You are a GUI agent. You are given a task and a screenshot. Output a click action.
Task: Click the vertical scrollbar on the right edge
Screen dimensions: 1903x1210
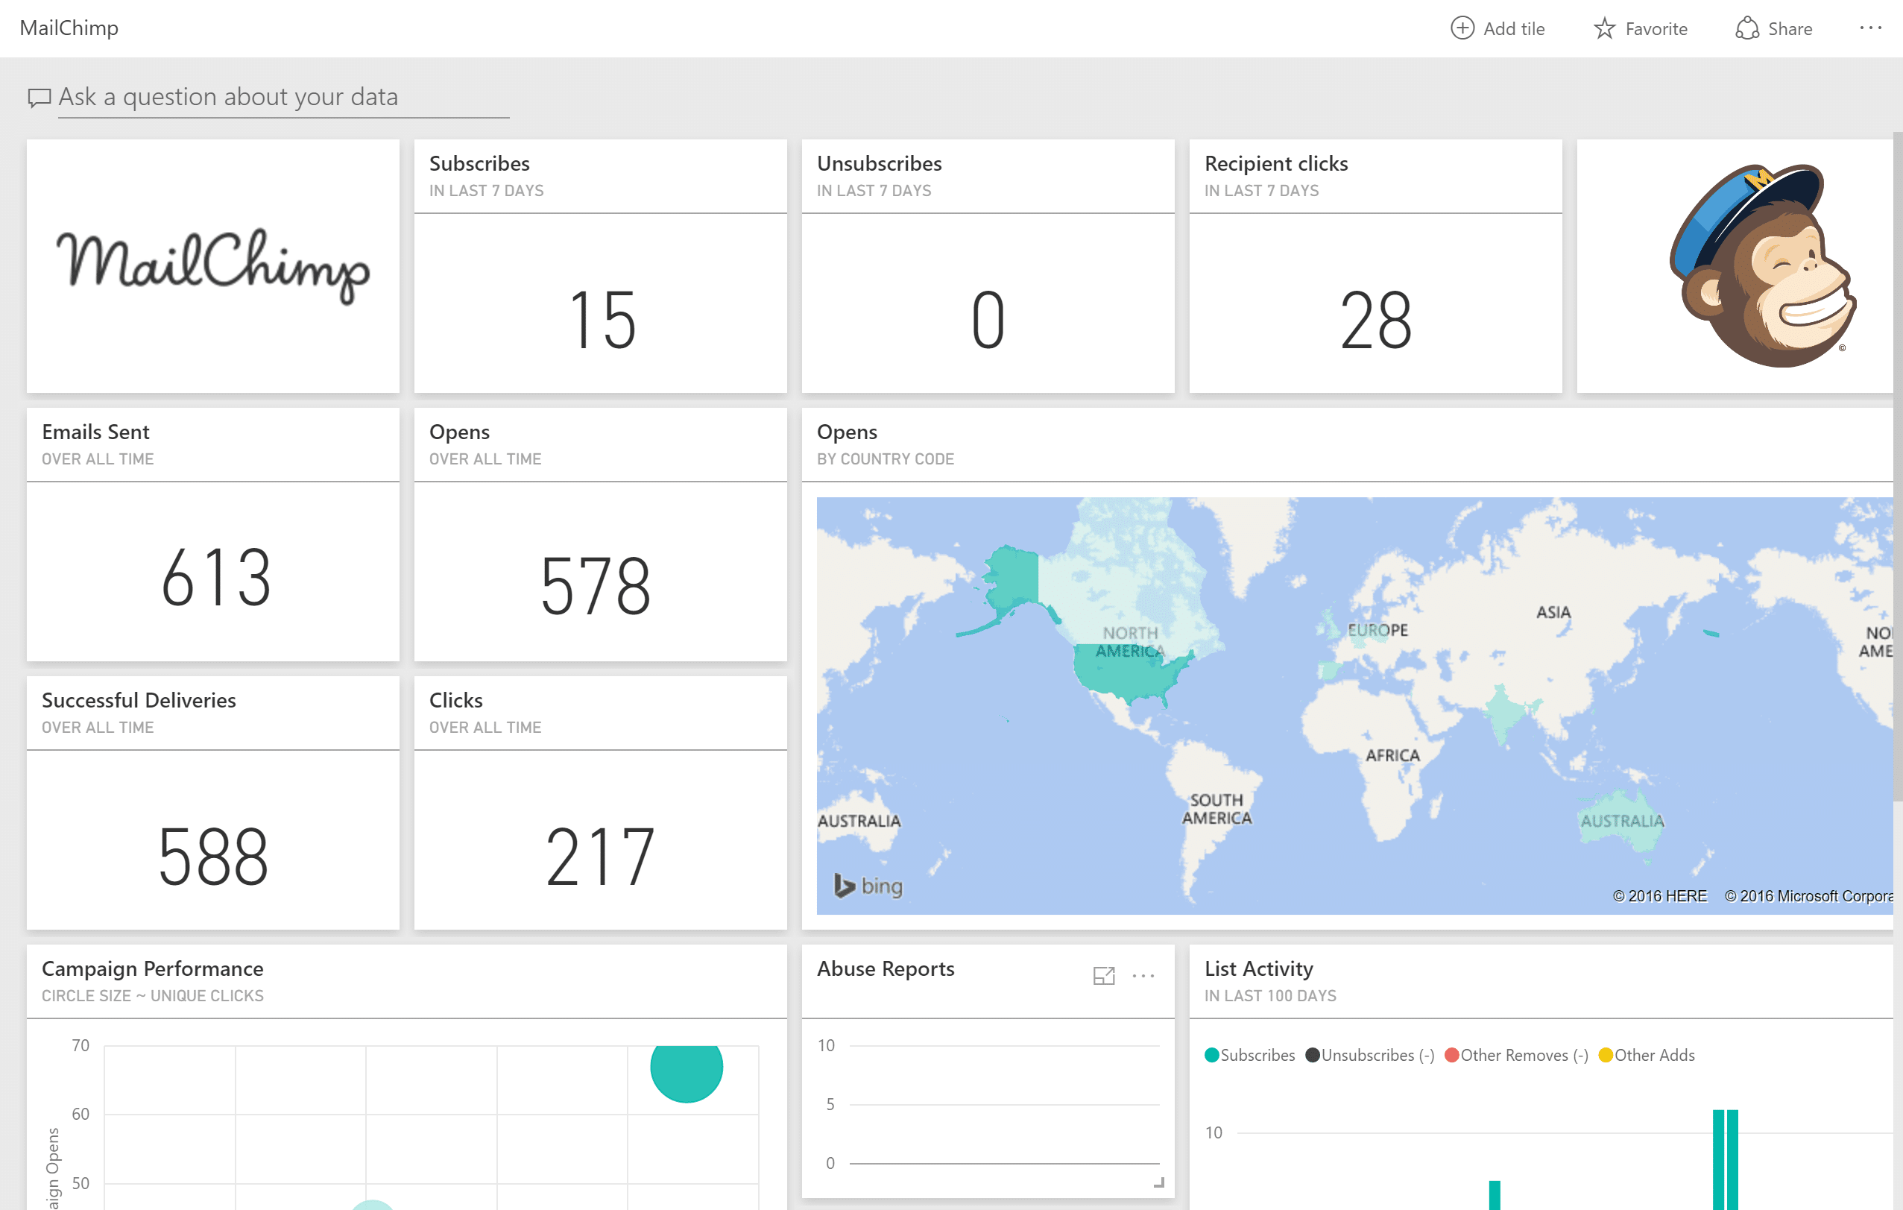tap(1898, 466)
